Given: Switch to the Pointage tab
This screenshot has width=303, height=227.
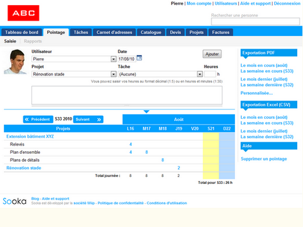Looking at the screenshot, I should [x=56, y=32].
